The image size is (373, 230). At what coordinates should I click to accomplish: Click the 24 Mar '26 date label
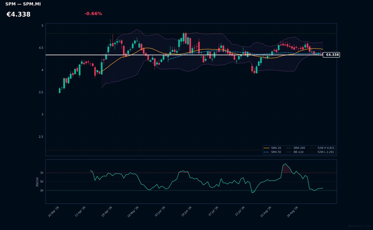[53, 212]
